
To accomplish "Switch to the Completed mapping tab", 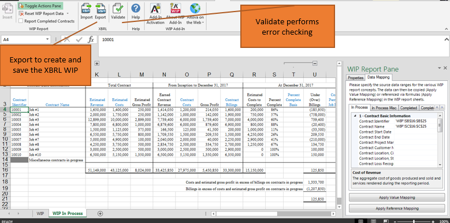I will tap(408, 108).
